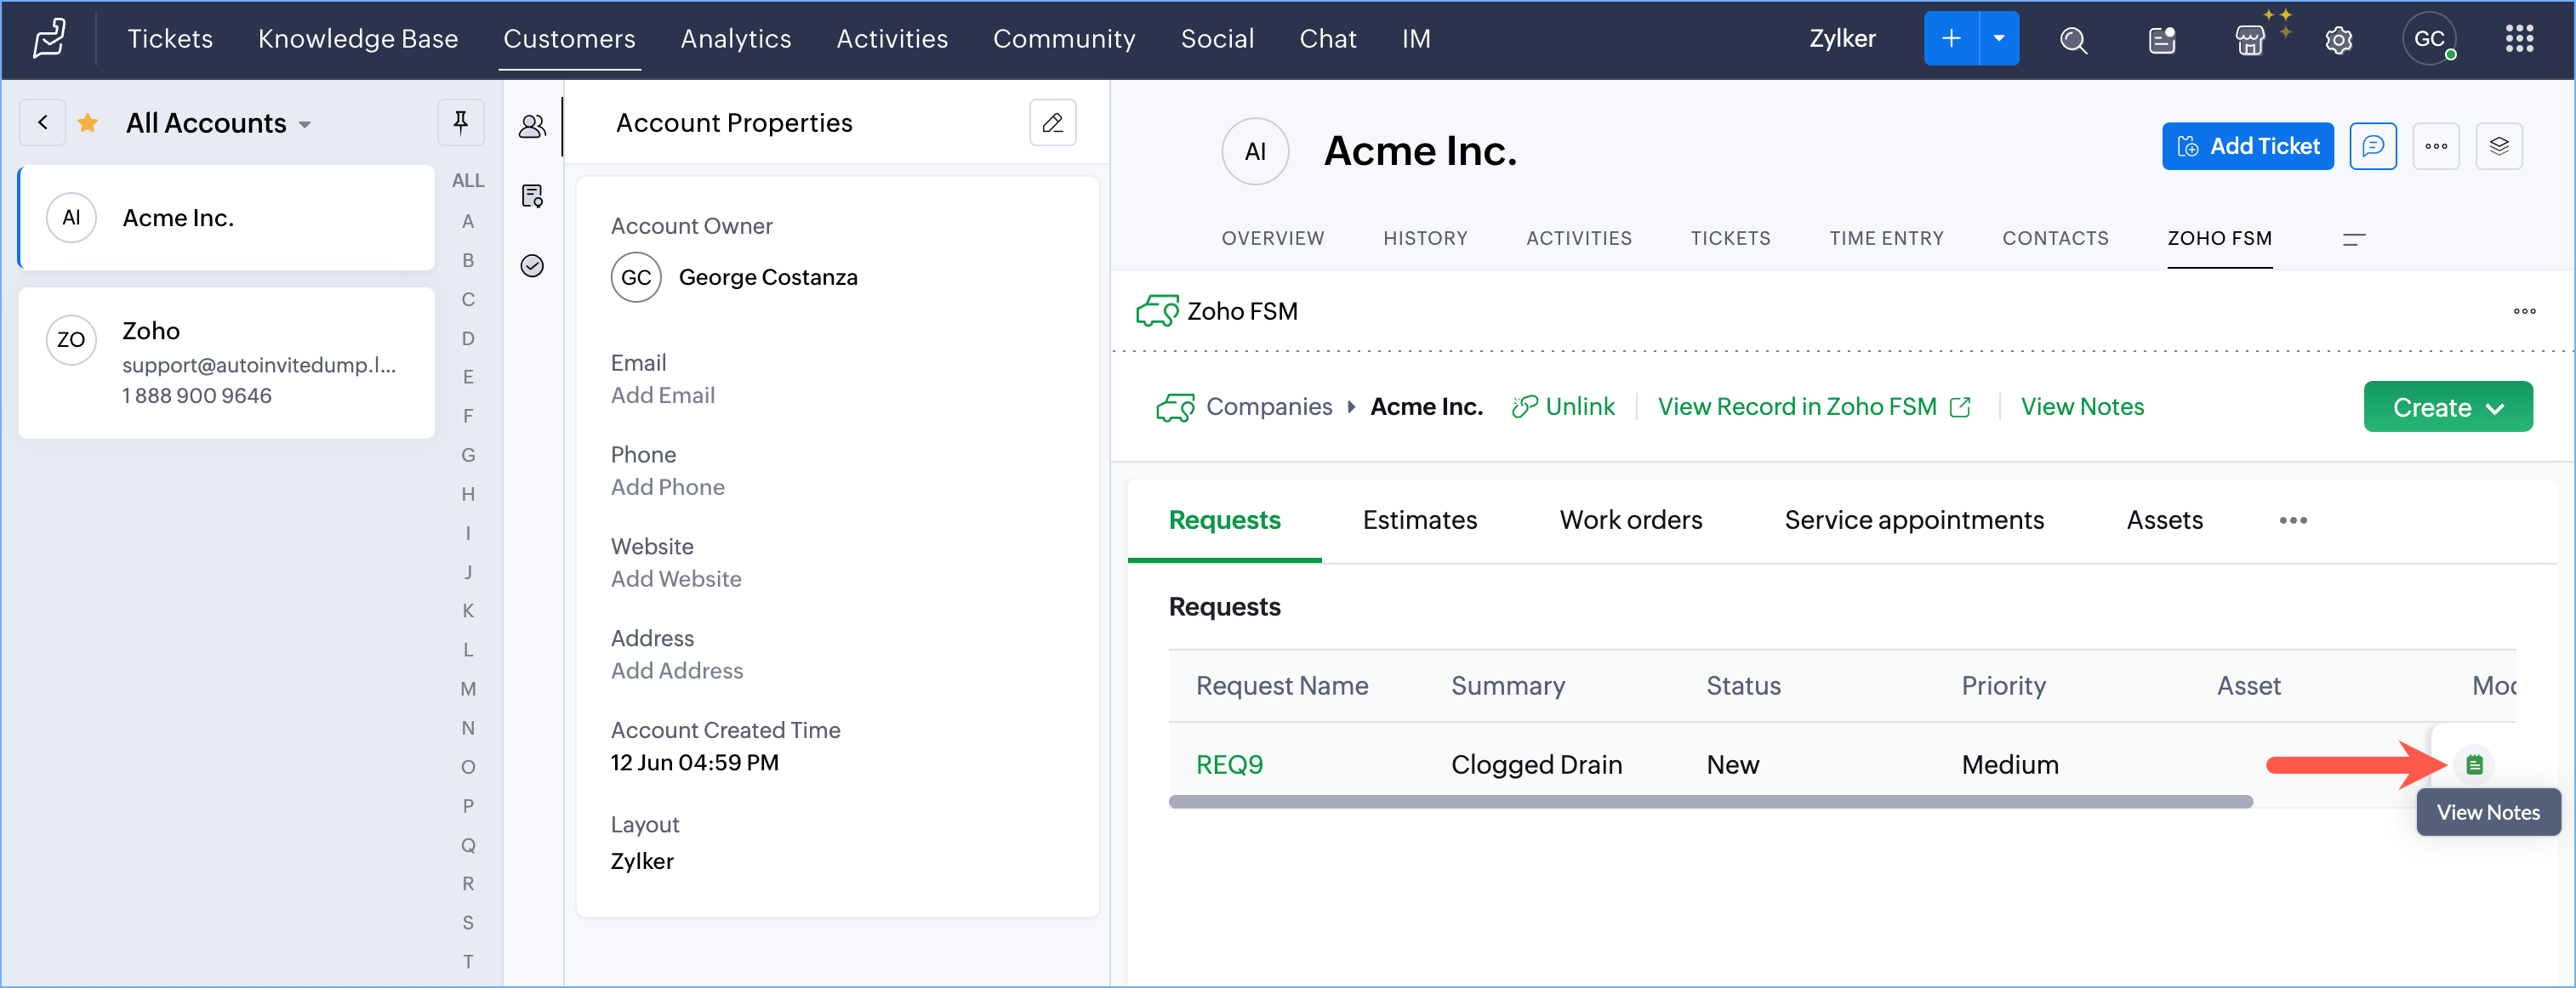
Task: Expand the All Accounts view dropdown
Action: tap(305, 125)
